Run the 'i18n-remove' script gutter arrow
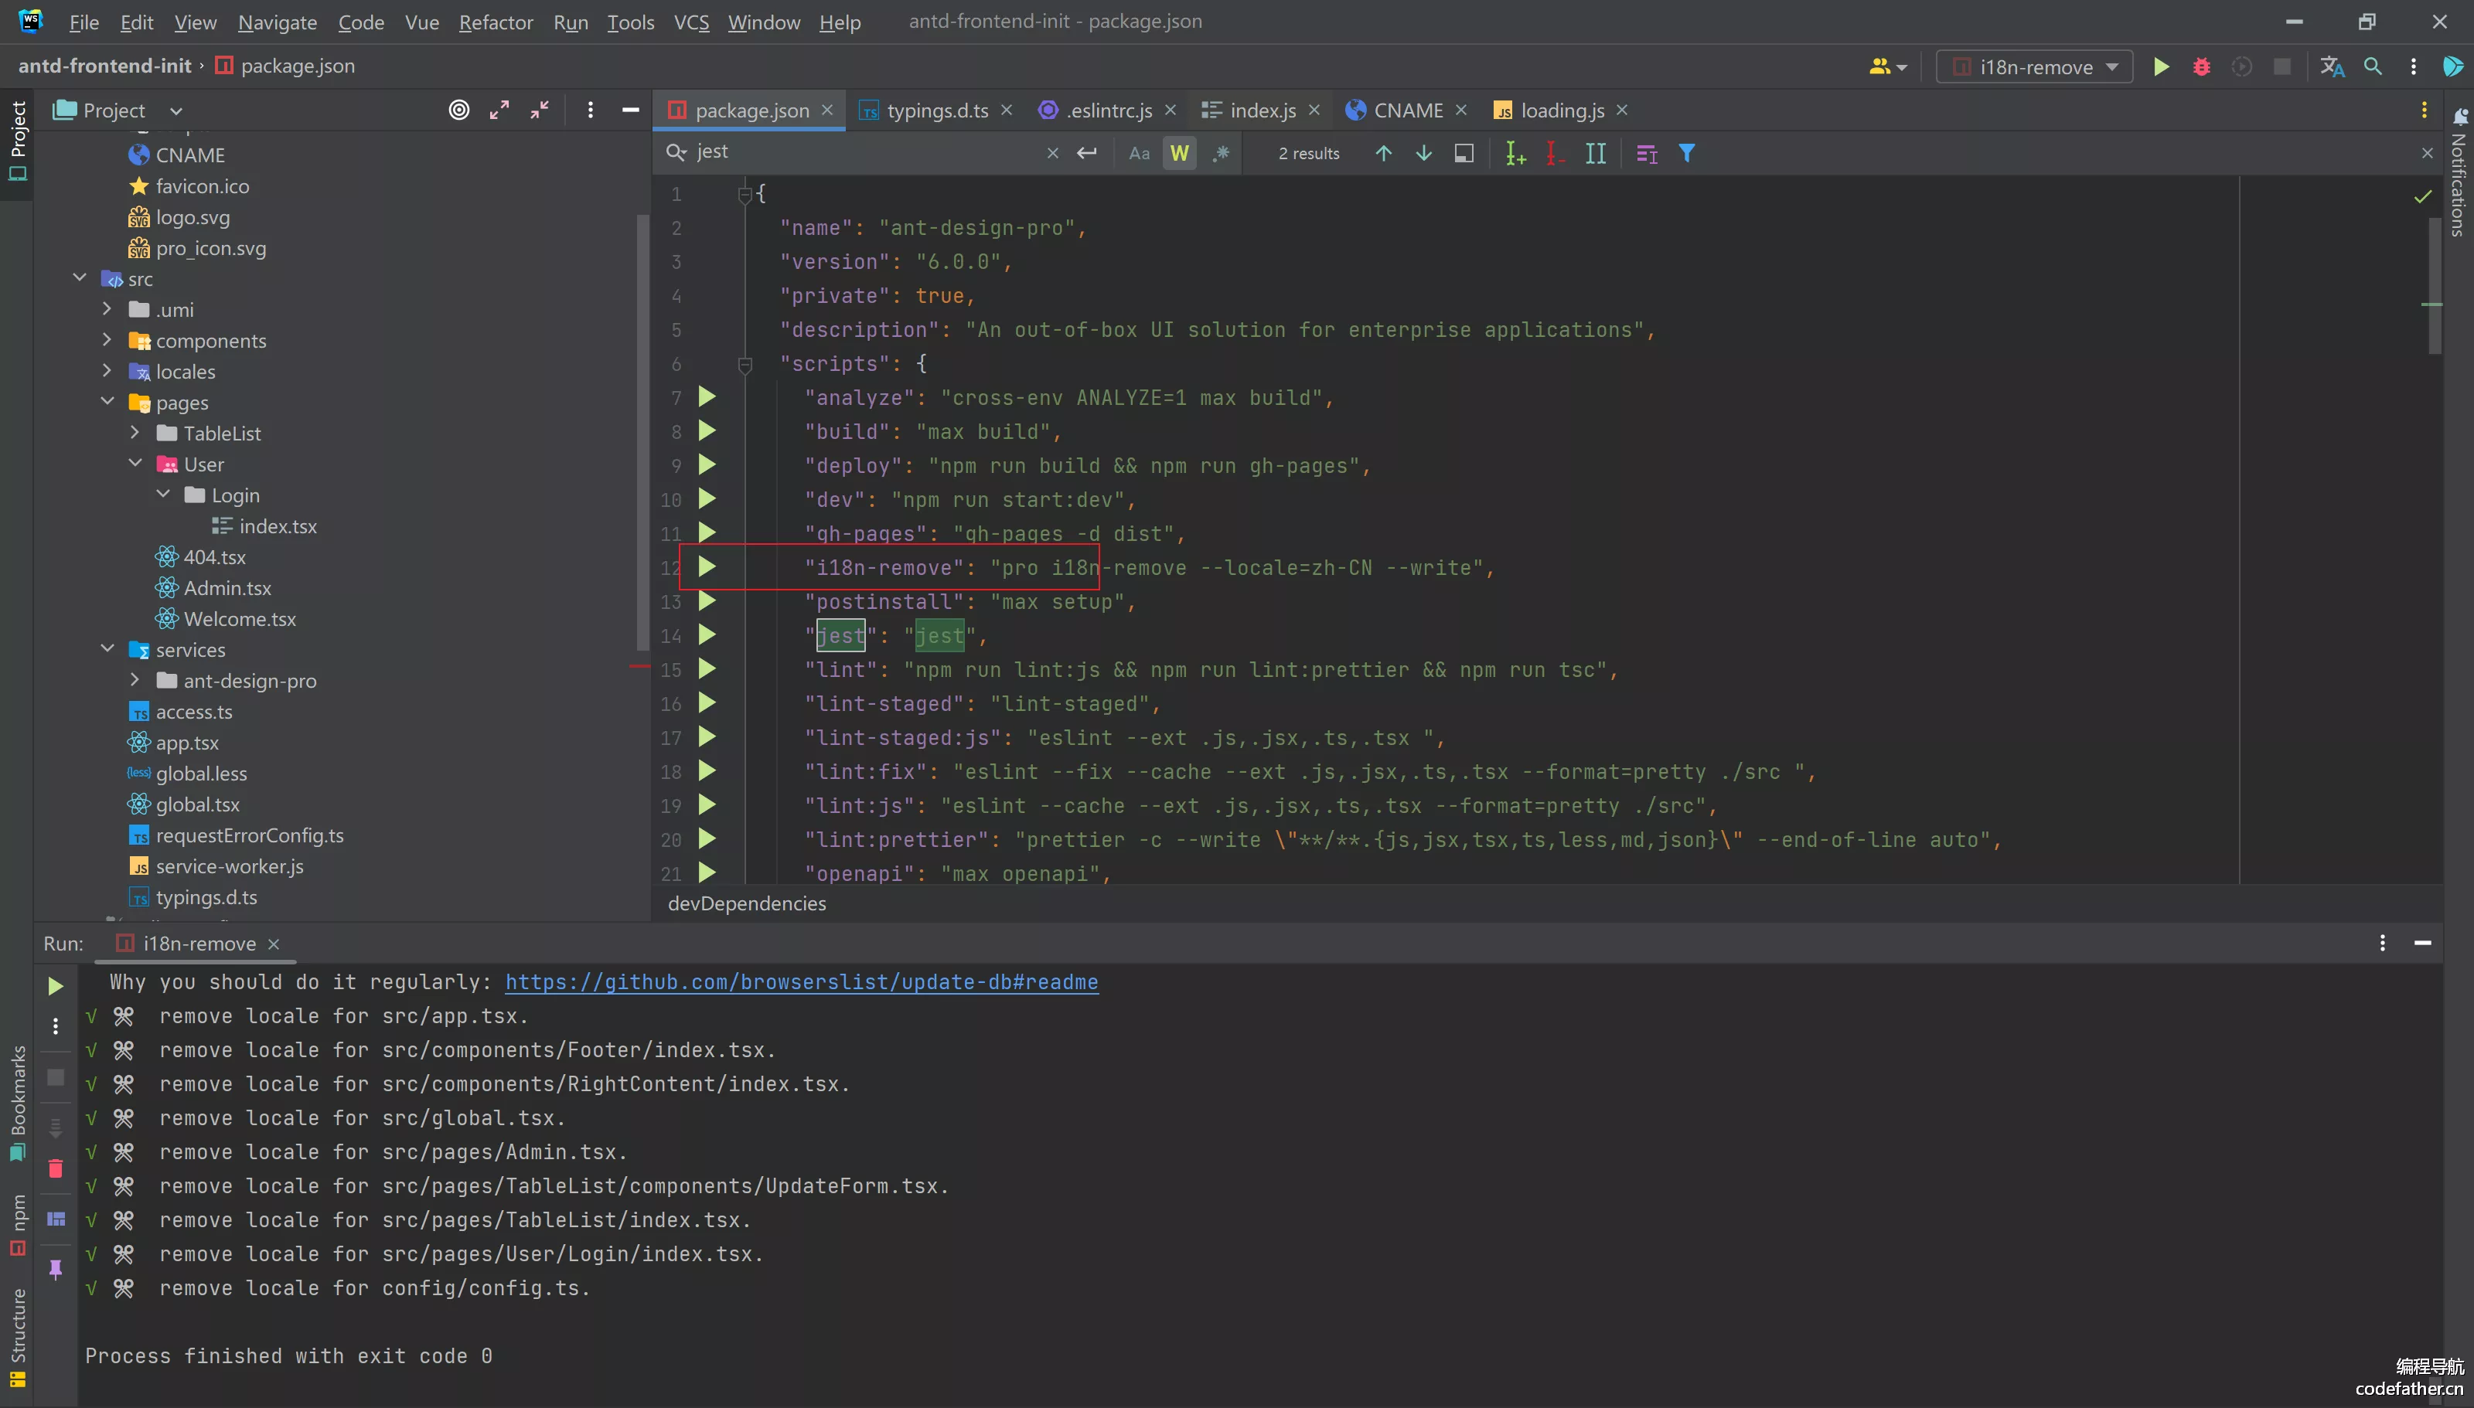Image resolution: width=2474 pixels, height=1408 pixels. 707,566
